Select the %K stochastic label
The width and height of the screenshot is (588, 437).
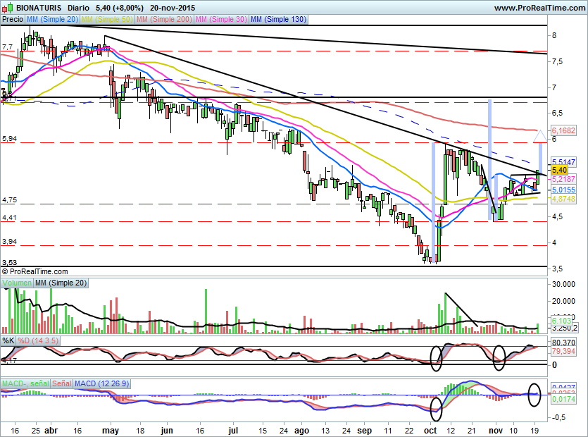8,341
